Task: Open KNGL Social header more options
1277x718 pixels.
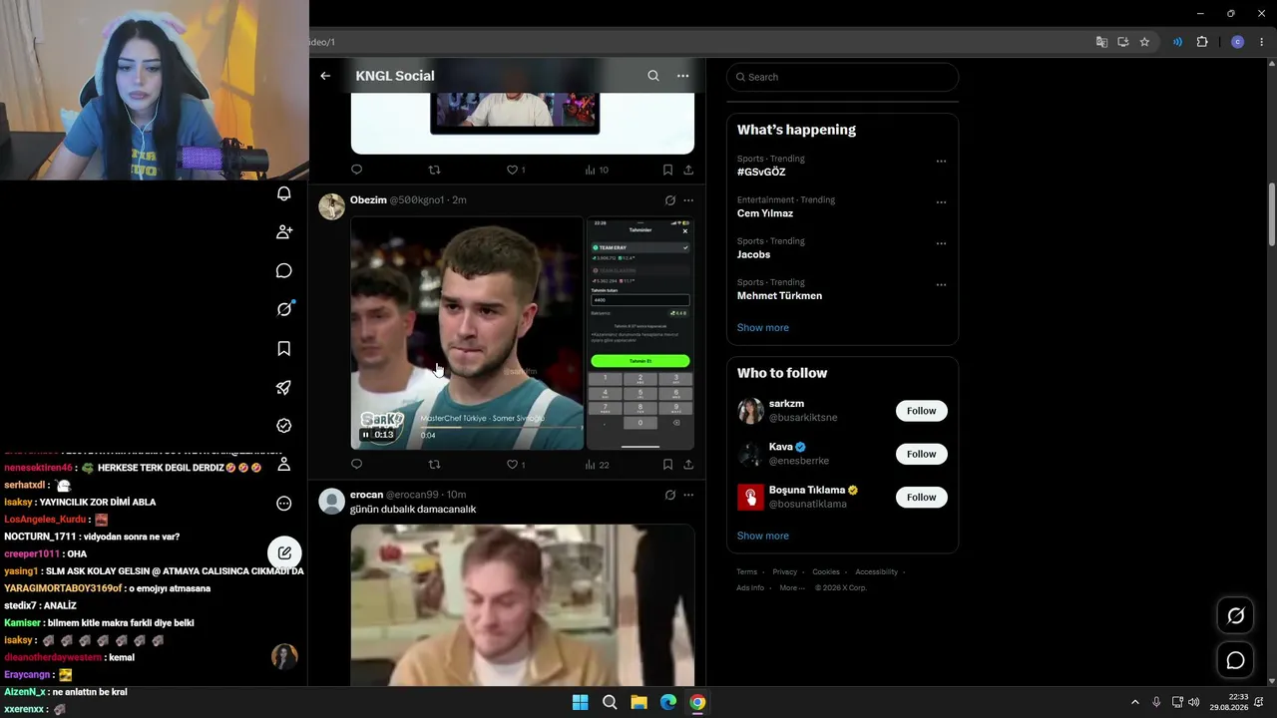Action: pos(683,76)
